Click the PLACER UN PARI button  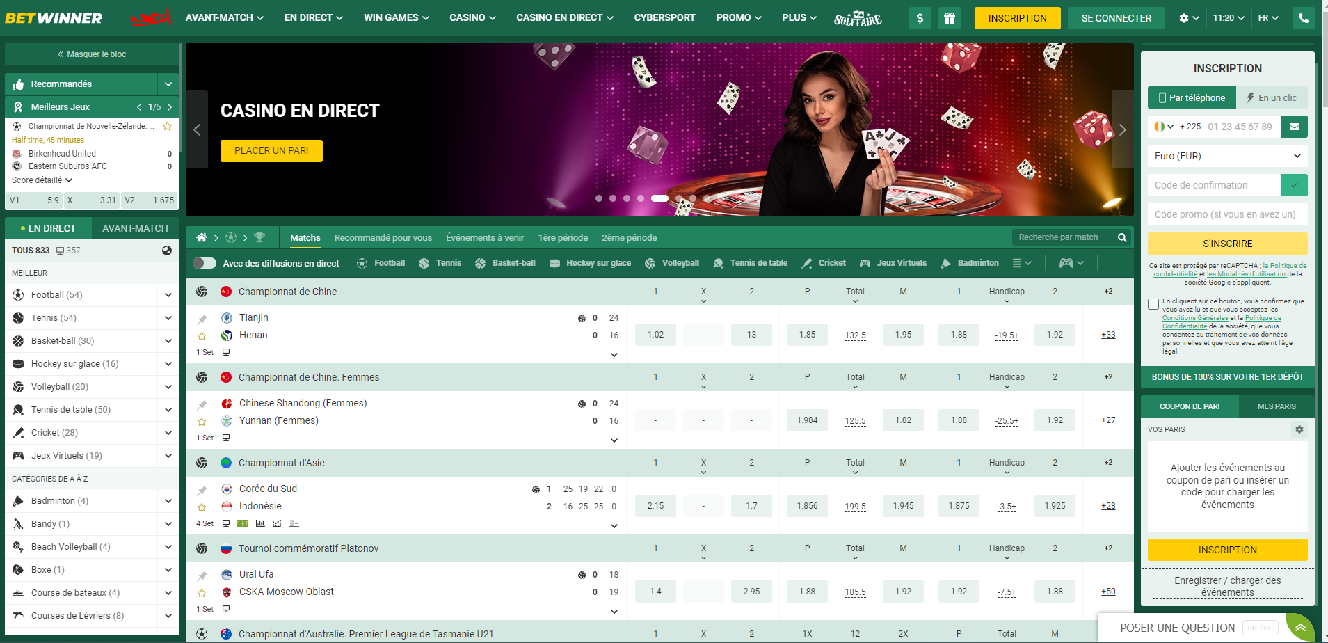click(x=271, y=151)
